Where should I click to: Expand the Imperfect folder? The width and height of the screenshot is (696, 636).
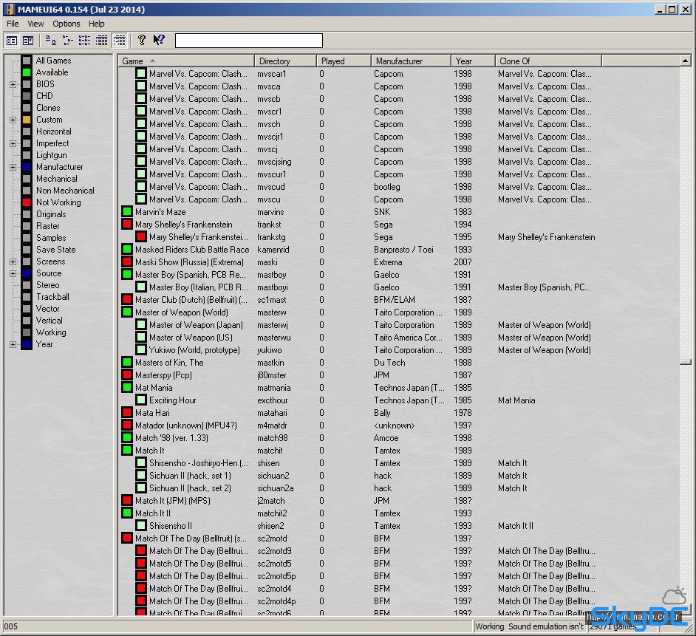click(13, 143)
